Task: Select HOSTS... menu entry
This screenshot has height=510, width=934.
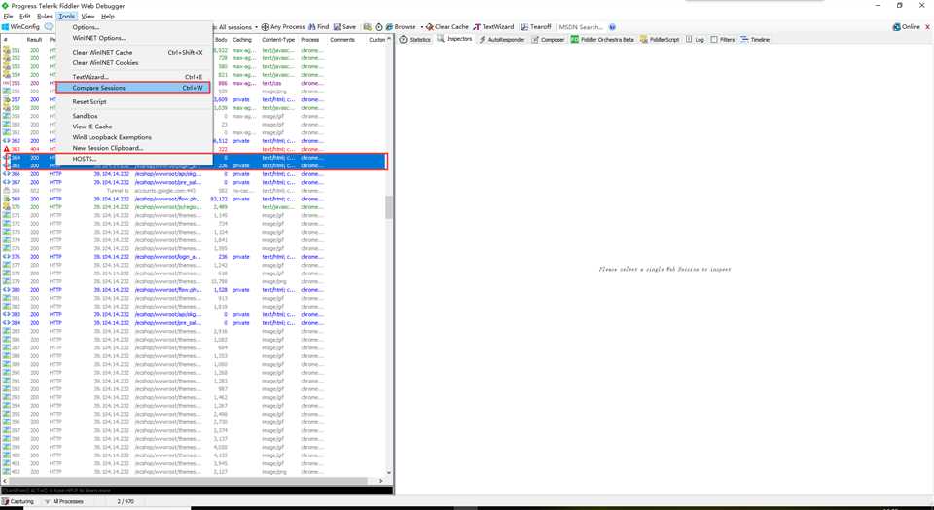Action: [134, 159]
